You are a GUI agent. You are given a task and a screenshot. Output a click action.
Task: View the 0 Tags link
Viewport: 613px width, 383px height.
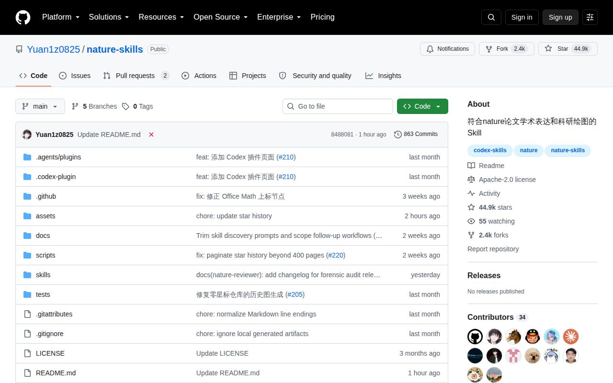[x=137, y=106]
